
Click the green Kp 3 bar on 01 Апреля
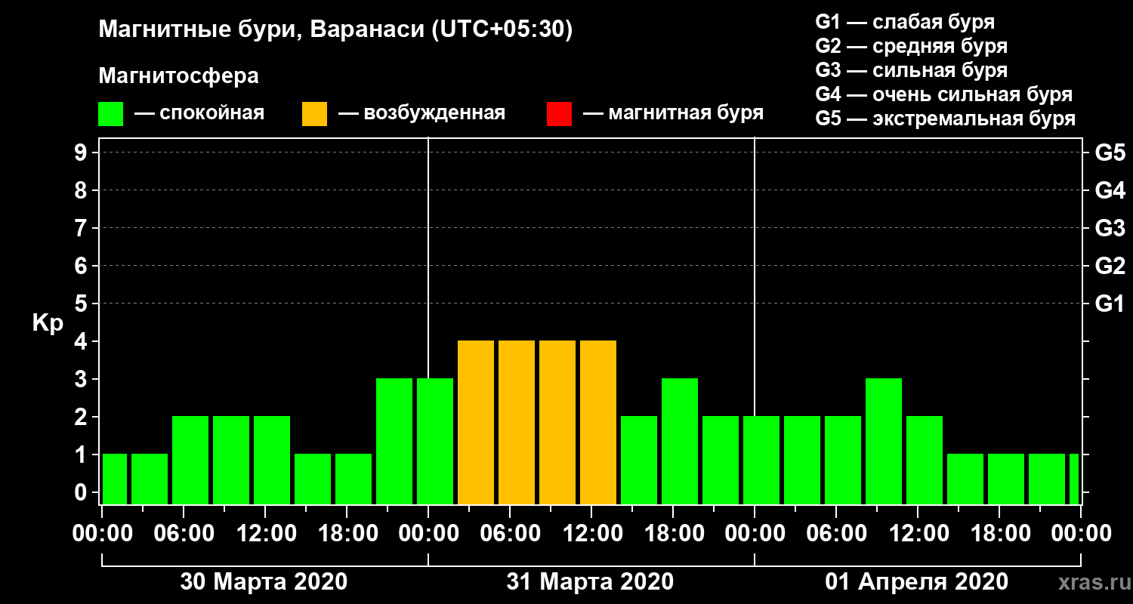884,441
